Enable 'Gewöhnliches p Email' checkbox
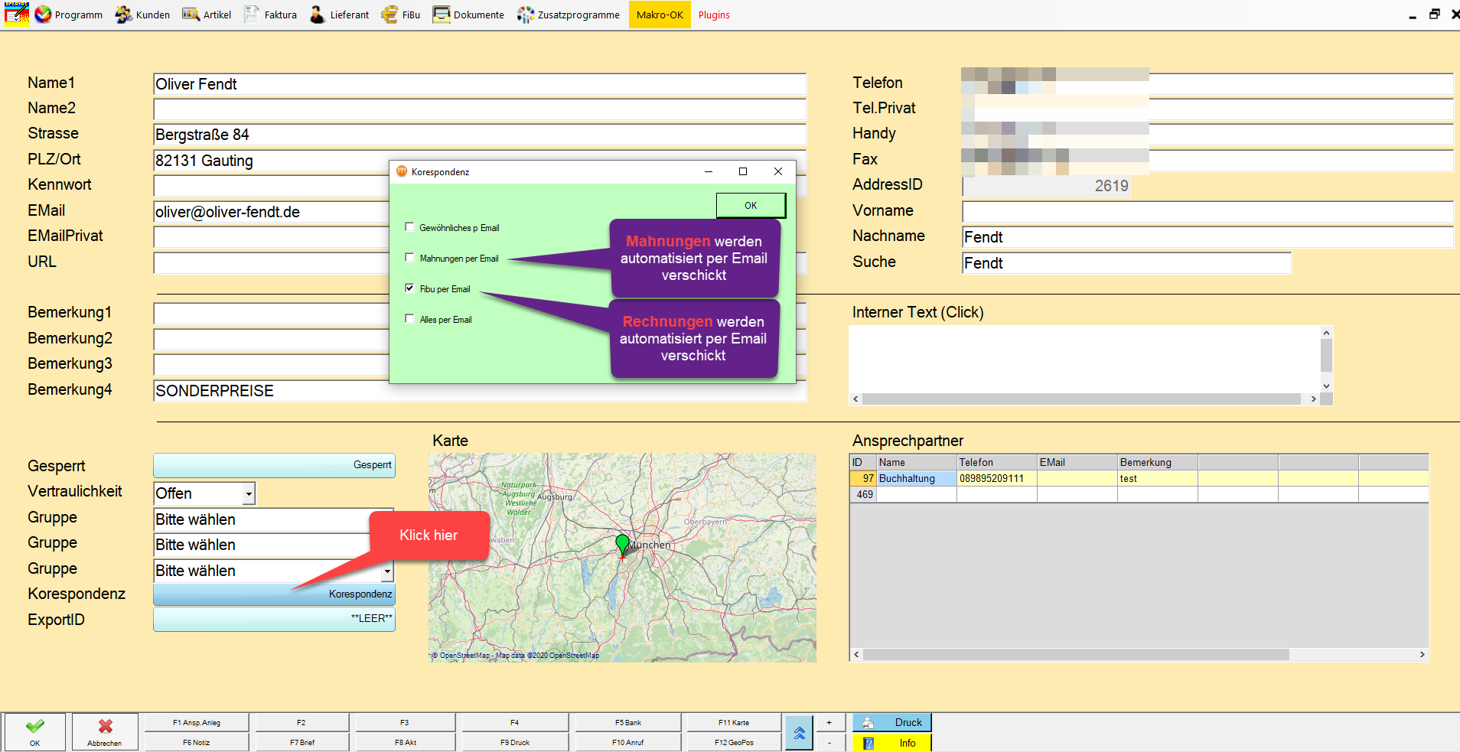 (409, 227)
